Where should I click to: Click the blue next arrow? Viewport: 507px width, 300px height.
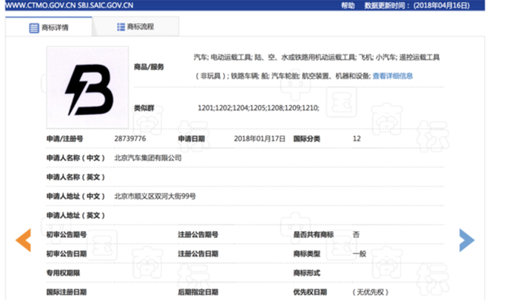(x=467, y=240)
